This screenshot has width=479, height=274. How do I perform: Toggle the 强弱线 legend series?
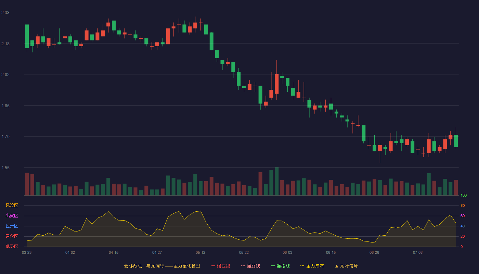pos(250,266)
